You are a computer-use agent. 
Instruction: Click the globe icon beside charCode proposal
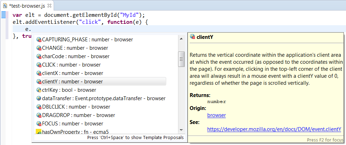point(39,56)
